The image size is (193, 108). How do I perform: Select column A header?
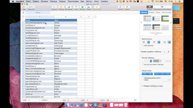(x=40, y=16)
